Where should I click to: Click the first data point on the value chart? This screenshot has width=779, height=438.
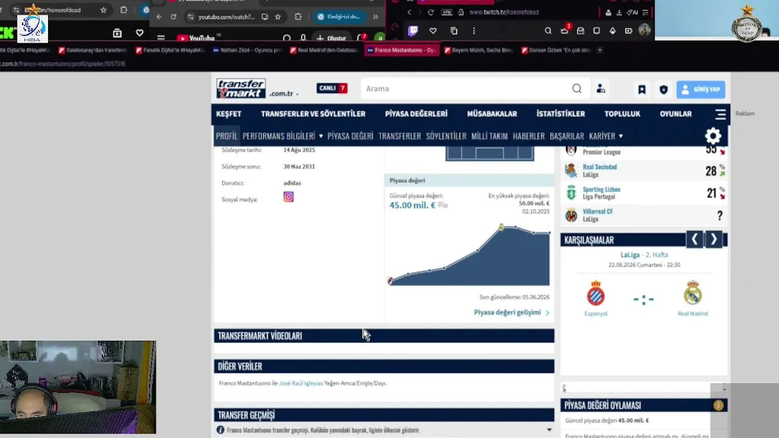tap(390, 280)
